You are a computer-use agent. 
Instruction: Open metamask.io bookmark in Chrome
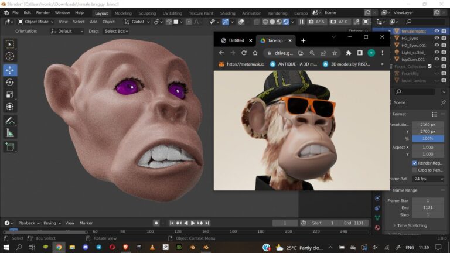click(241, 64)
